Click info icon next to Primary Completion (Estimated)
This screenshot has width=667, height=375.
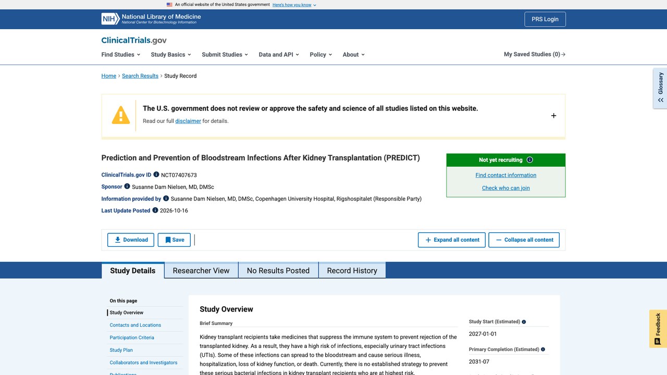[x=543, y=349]
